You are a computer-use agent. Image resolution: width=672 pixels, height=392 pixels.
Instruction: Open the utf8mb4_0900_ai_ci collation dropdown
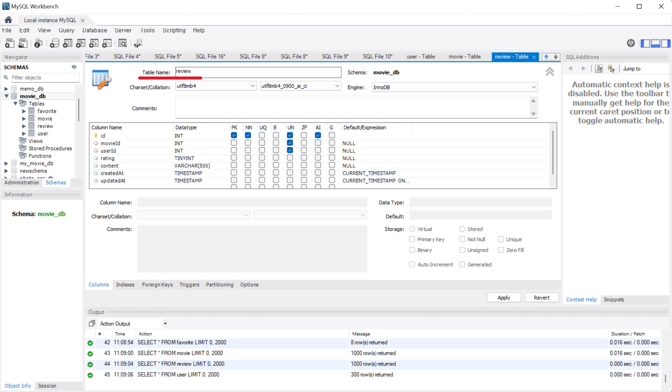(x=300, y=86)
